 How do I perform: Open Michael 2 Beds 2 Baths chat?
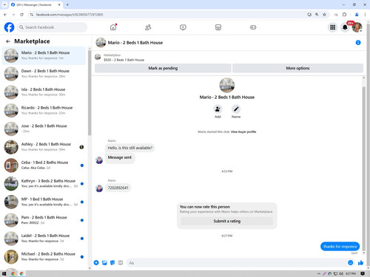44,256
